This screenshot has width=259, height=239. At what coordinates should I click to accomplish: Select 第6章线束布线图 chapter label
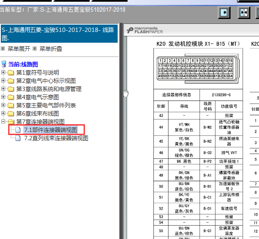[x=37, y=113]
